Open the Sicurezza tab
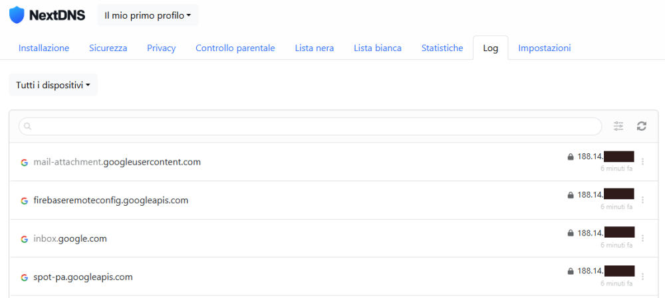Viewport: 665px width, 298px height. [x=108, y=48]
